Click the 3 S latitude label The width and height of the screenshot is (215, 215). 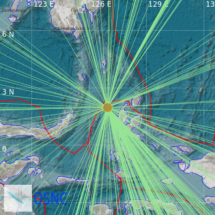pos(8,206)
